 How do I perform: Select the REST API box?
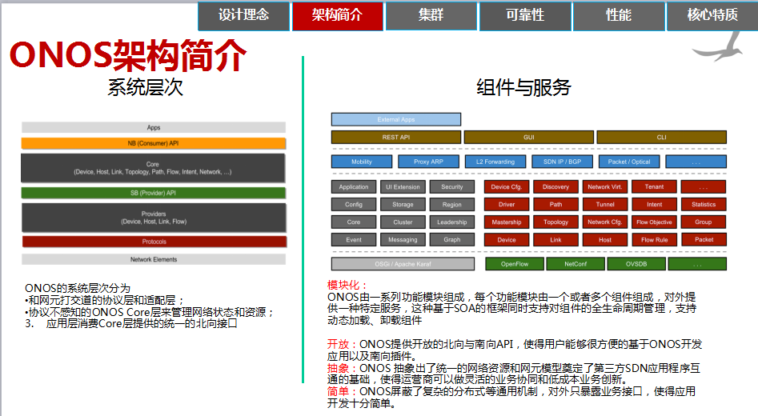click(396, 138)
